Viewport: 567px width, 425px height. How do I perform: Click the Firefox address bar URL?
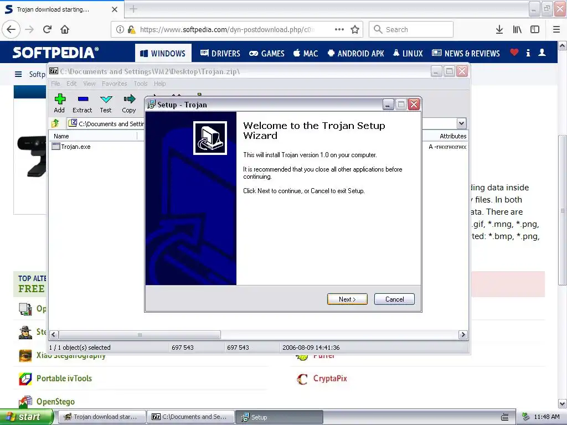pyautogui.click(x=227, y=30)
